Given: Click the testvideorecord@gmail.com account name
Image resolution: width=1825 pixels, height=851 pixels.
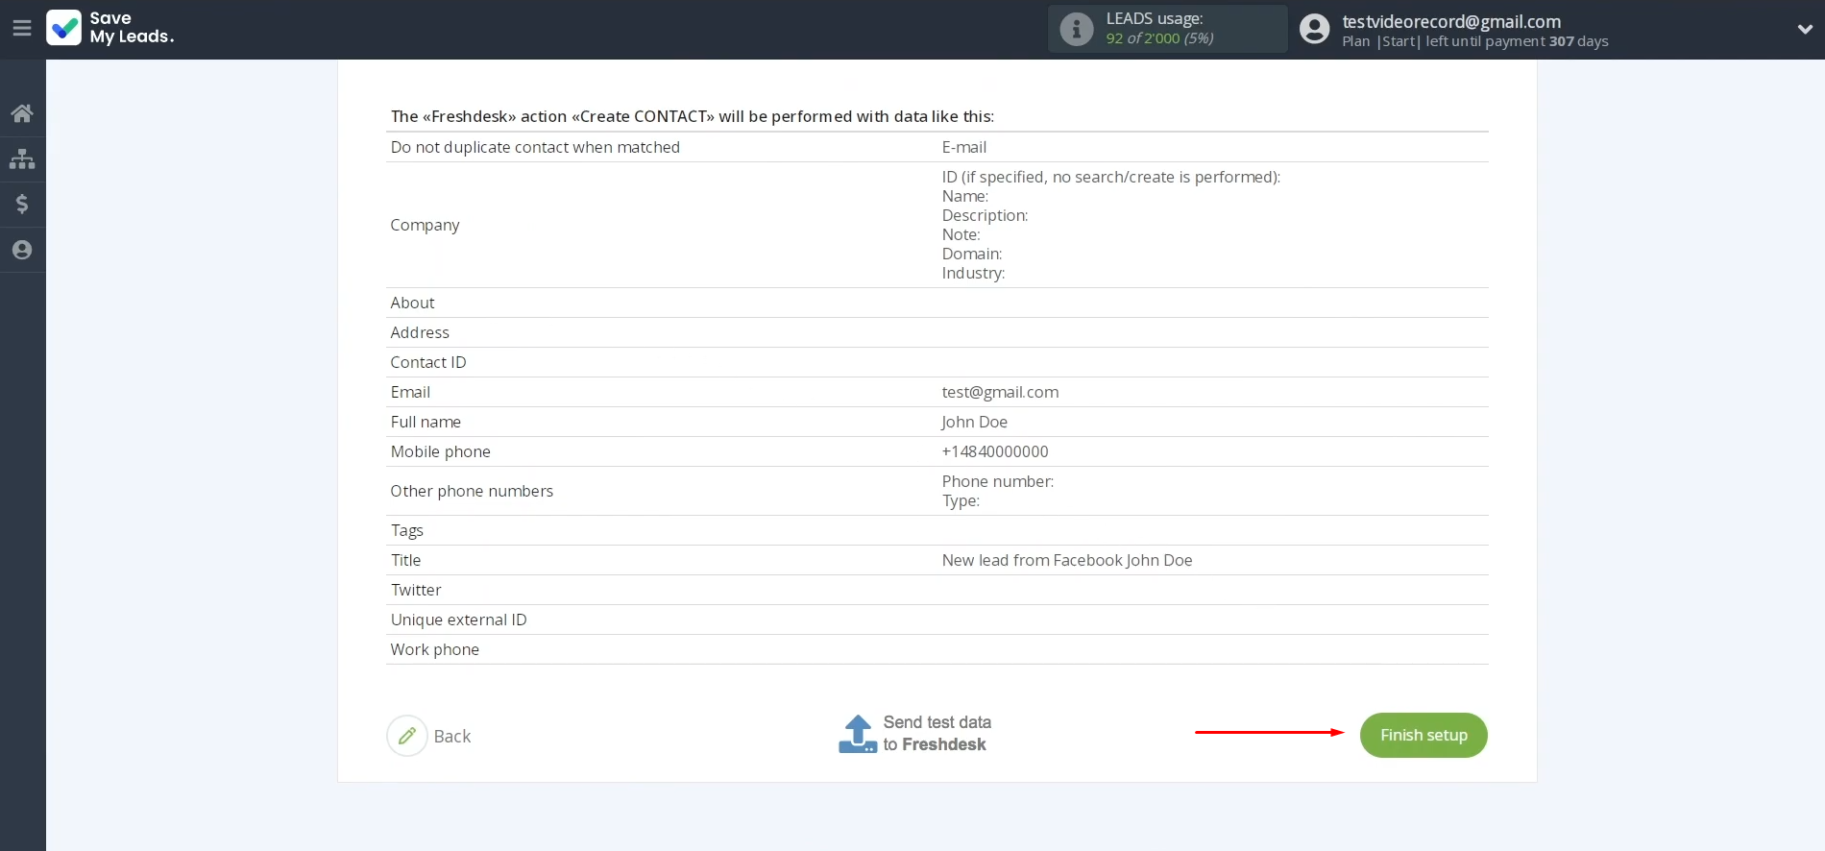Looking at the screenshot, I should (x=1451, y=21).
